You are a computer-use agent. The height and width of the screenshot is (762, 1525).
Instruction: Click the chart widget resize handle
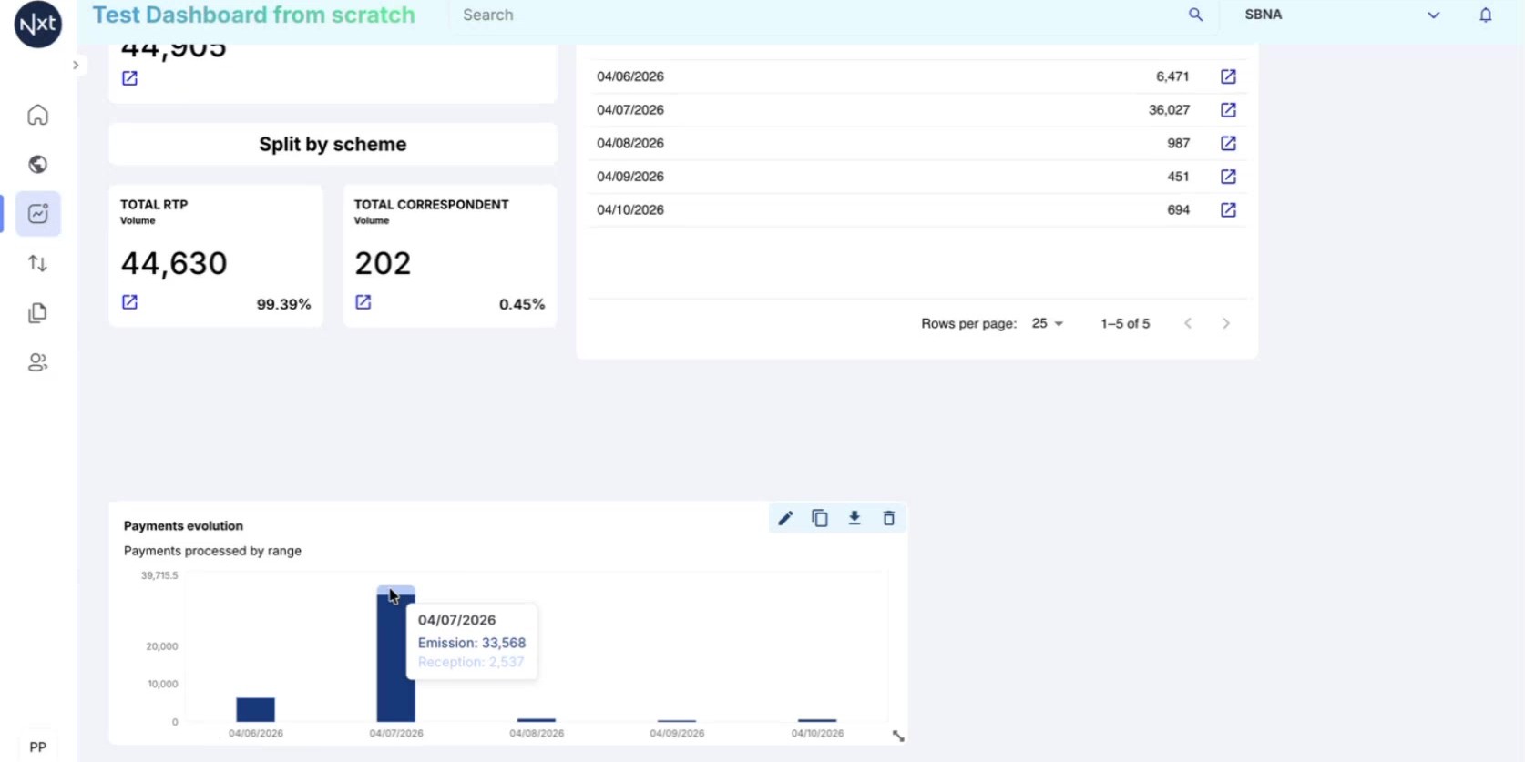click(x=898, y=736)
